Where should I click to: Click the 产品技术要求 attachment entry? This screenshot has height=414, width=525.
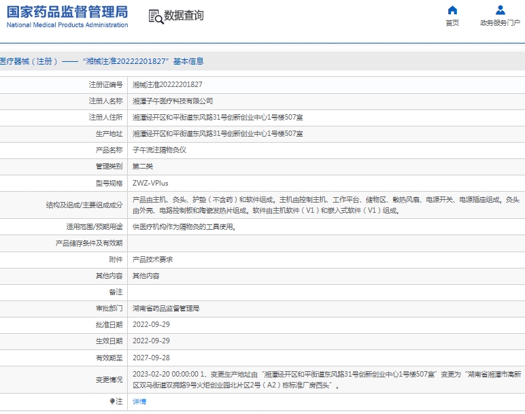pyautogui.click(x=153, y=260)
